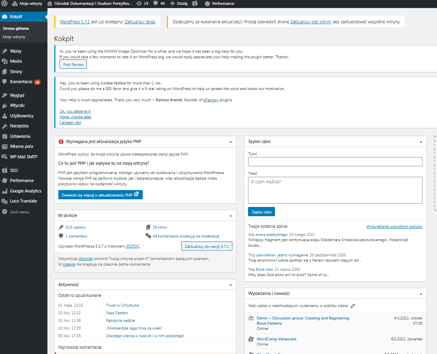Open post Nasz Pasterz

[x=117, y=313]
